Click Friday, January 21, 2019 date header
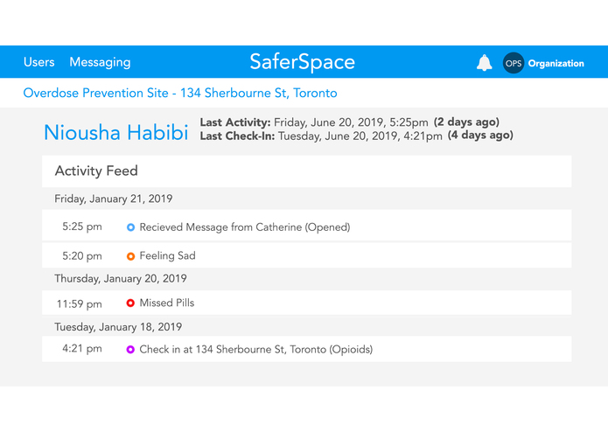Viewport: 608px width, 432px height. point(113,199)
